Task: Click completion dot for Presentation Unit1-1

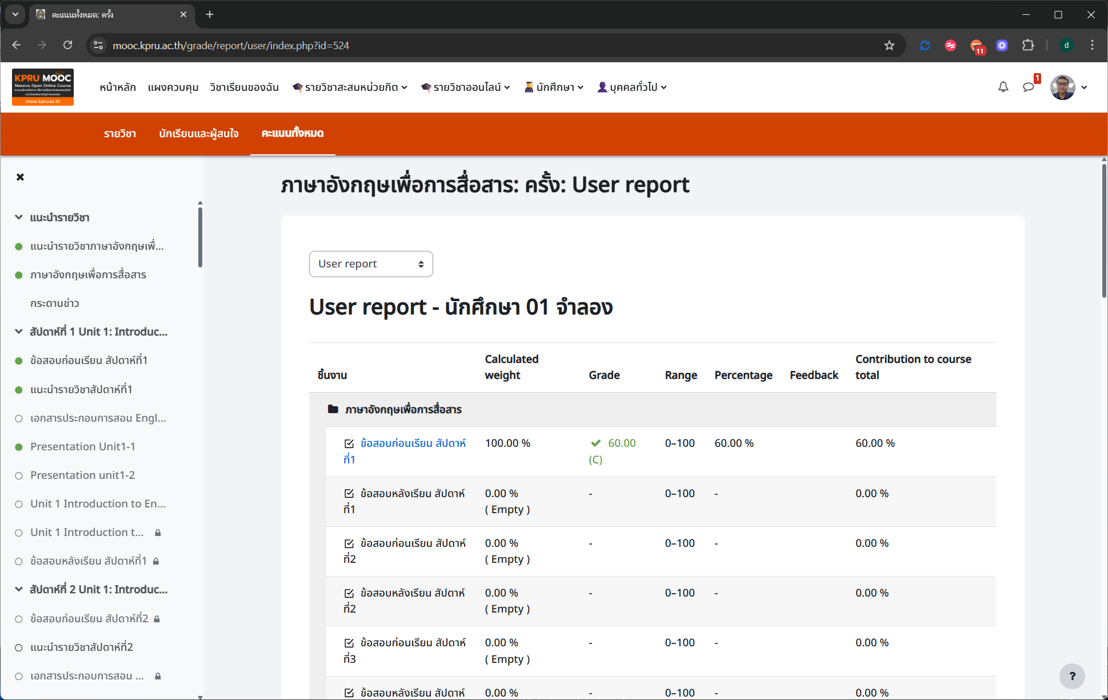Action: [19, 447]
